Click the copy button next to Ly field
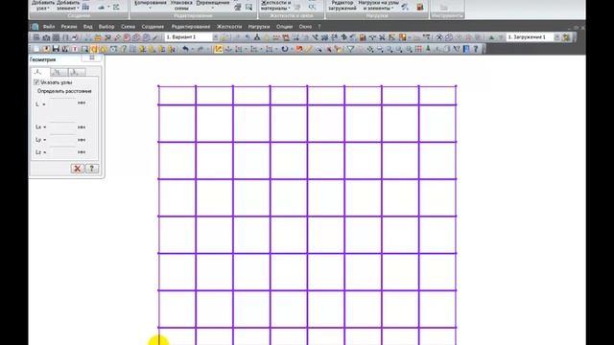The width and height of the screenshot is (614, 345). click(x=82, y=140)
